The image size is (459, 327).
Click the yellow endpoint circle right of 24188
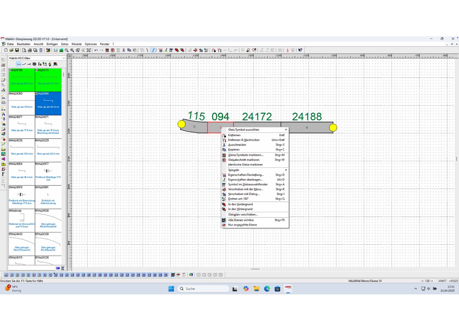point(333,128)
